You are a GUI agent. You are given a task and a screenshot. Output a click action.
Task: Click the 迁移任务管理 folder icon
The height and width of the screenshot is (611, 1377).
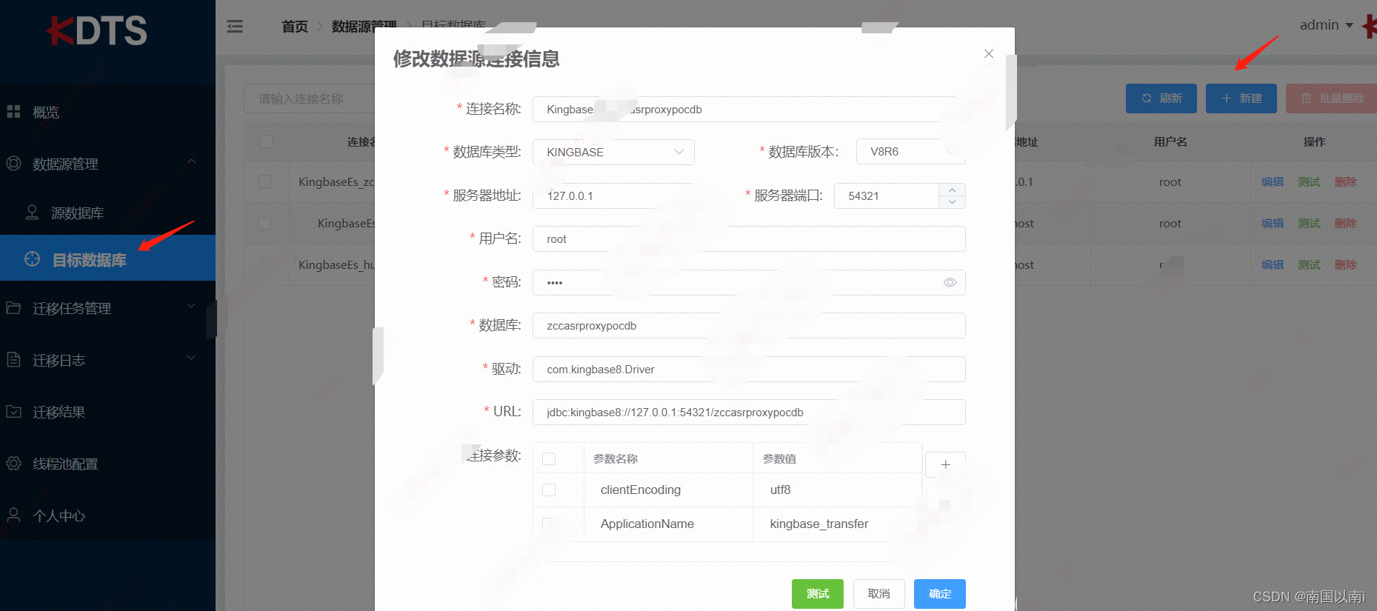[x=13, y=307]
